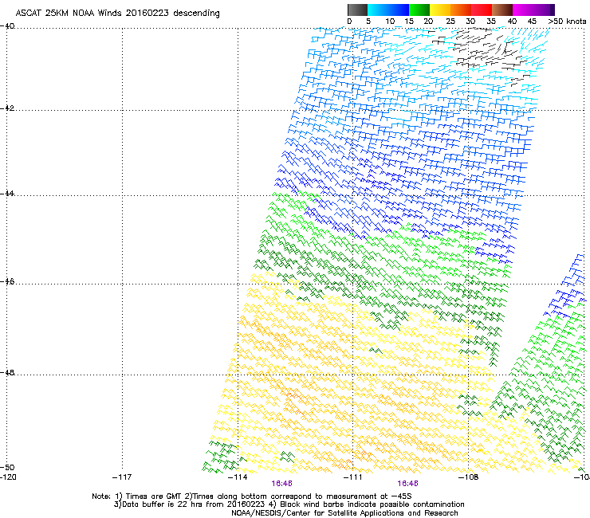The width and height of the screenshot is (590, 518).
Task: Click the longitude label '-120'
Action: pyautogui.click(x=8, y=477)
